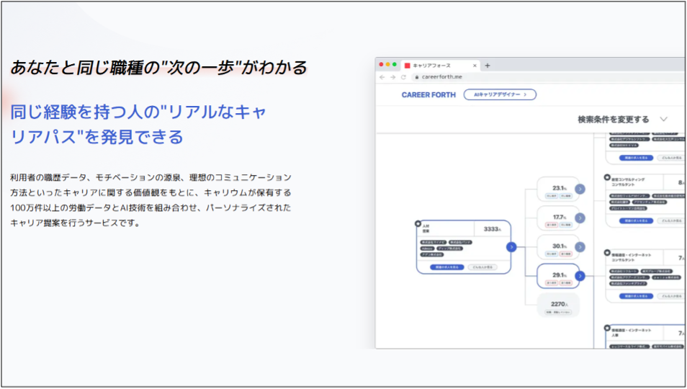Click blue job button on 3333人 card
Image resolution: width=687 pixels, height=389 pixels.
(447, 267)
